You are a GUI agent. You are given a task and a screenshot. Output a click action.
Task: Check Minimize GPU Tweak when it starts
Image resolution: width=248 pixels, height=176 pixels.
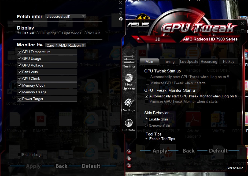coord(147,83)
